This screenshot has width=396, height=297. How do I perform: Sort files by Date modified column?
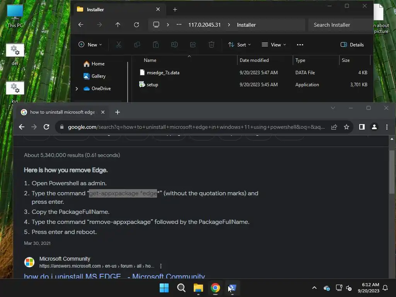pyautogui.click(x=254, y=60)
